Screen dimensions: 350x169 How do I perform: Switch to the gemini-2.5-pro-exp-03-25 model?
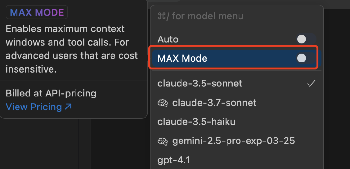point(233,141)
